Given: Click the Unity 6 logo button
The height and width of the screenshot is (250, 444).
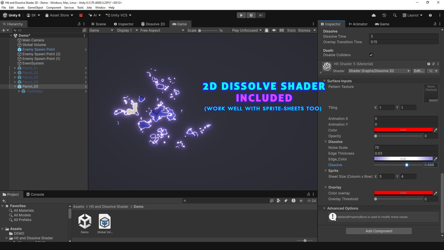Looking at the screenshot, I should click(x=12, y=15).
